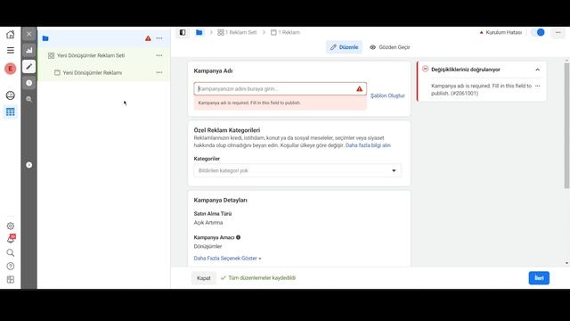Click the info icon beside Kampanya Amacı
The image size is (570, 321).
coord(238,237)
